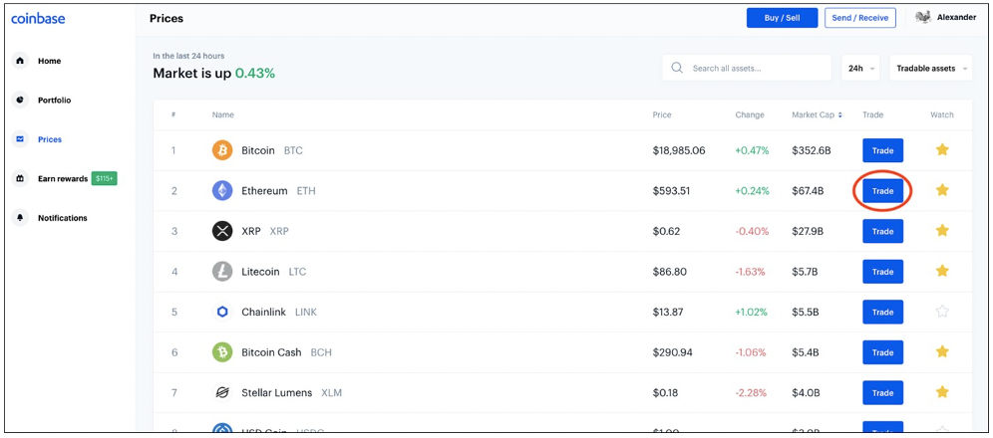Click Trade button for Ethereum
This screenshot has width=993, height=438.
pyautogui.click(x=882, y=191)
